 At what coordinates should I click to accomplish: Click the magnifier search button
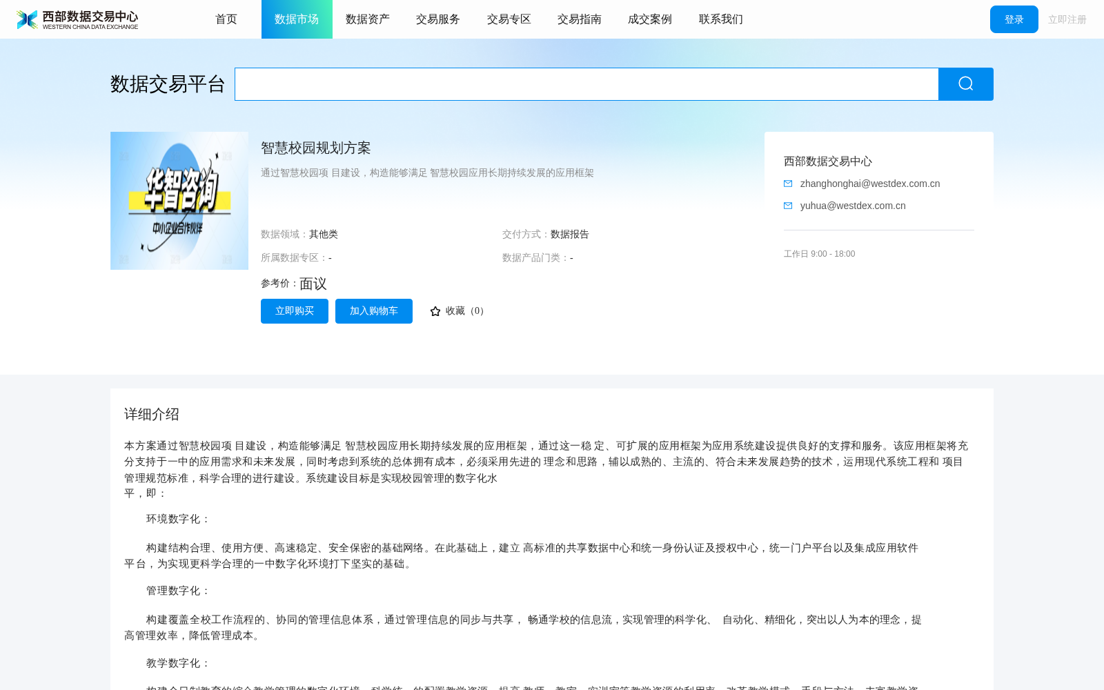click(x=965, y=84)
